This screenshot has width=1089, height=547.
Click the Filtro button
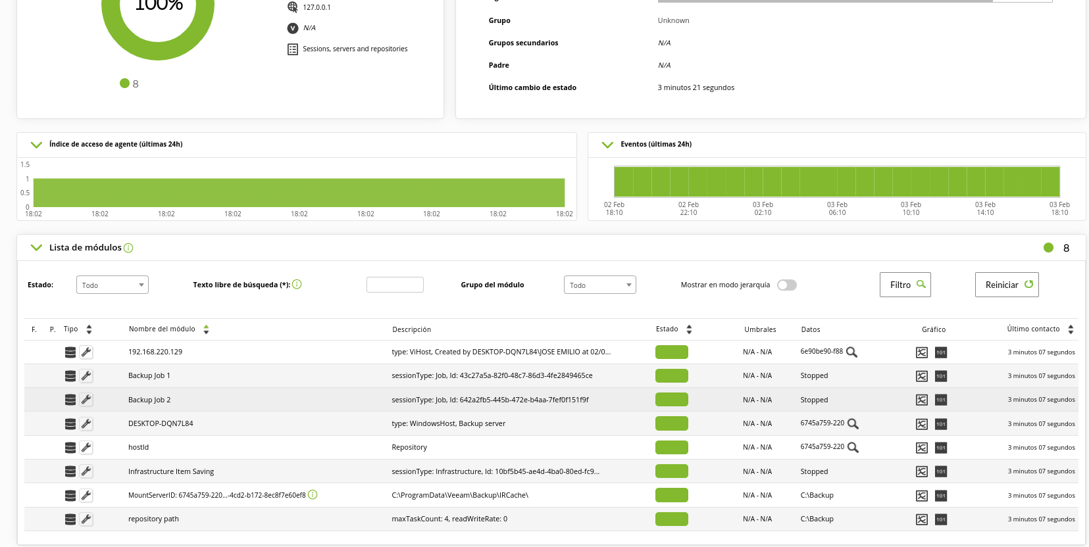[x=905, y=285]
